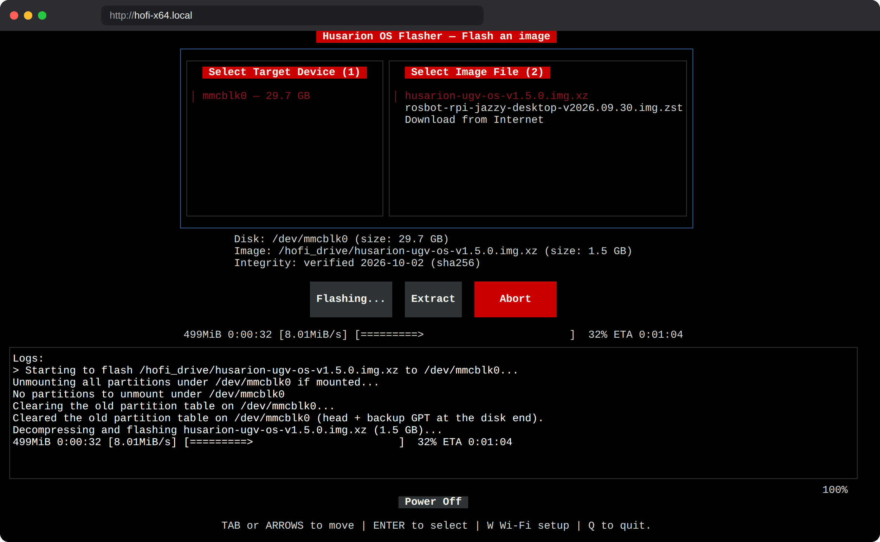Image resolution: width=880 pixels, height=542 pixels.
Task: Click the flashing progress bar above Logs
Action: pyautogui.click(x=433, y=335)
